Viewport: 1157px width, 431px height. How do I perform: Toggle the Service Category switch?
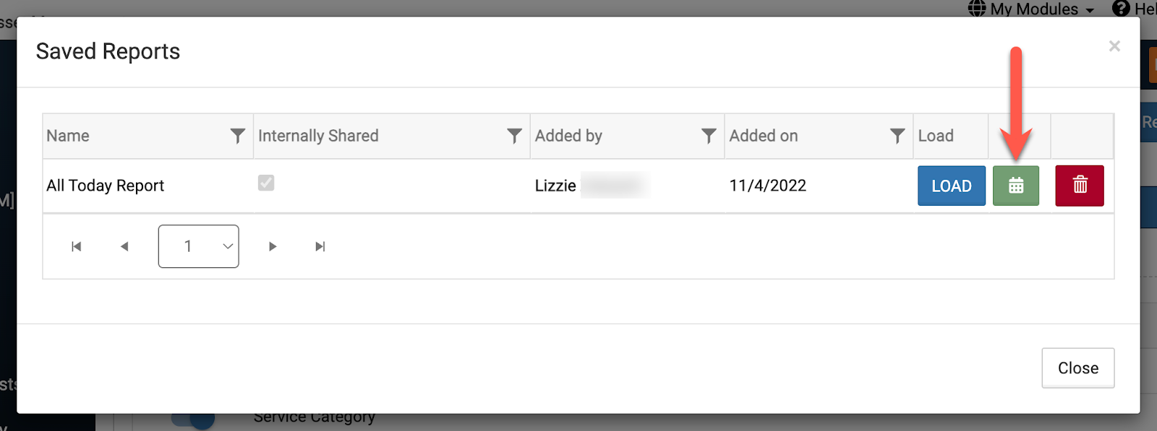[194, 419]
